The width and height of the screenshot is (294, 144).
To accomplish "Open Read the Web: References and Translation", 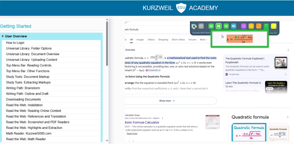I will point(51,116).
